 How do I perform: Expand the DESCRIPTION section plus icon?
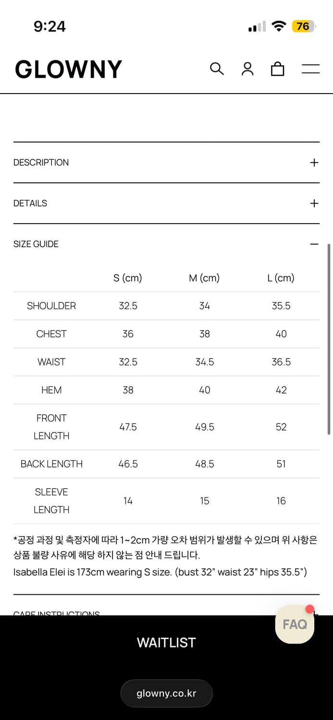click(314, 163)
